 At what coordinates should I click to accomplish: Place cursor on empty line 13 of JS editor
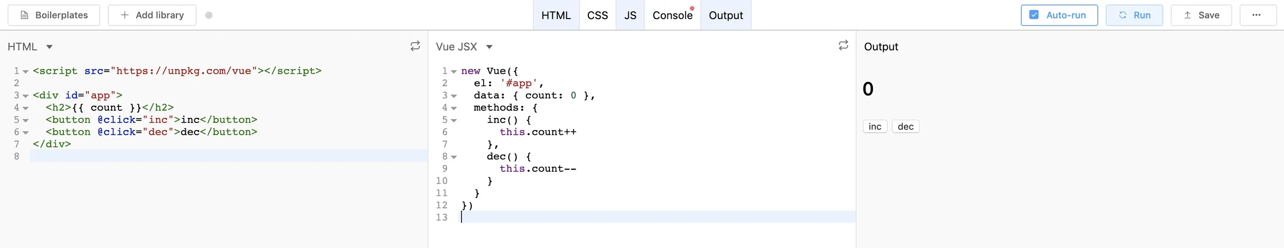pos(656,217)
